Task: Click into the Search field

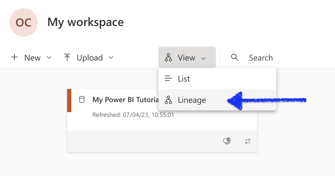Action: point(261,58)
